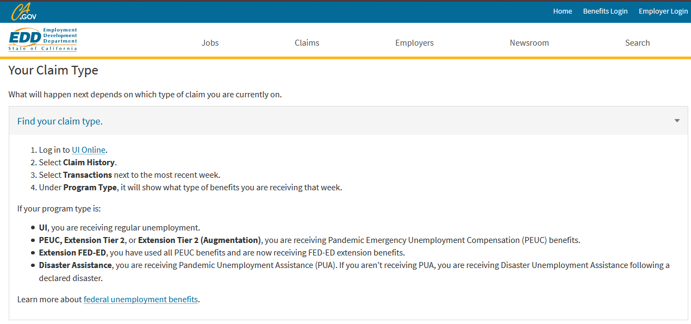Open the EDD Employment Development Department logo

tap(42, 40)
